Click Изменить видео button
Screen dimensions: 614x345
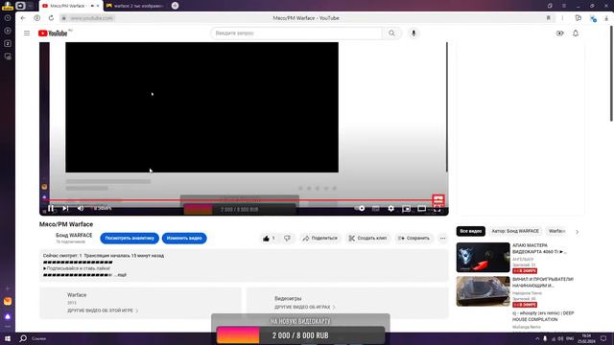point(184,239)
